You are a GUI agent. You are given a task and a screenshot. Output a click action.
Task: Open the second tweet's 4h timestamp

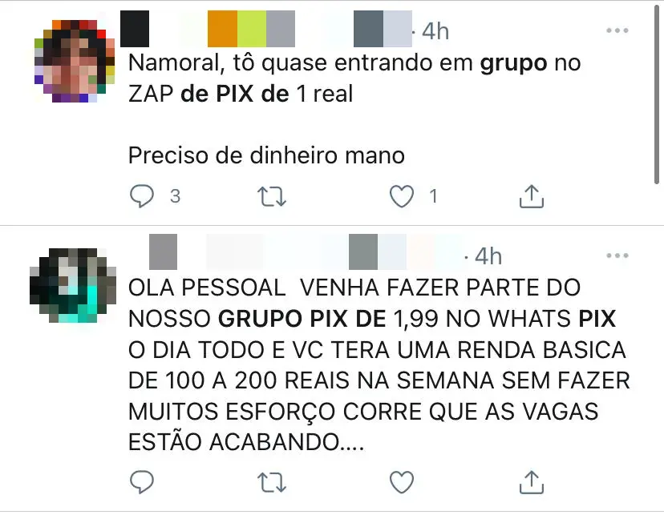[488, 256]
